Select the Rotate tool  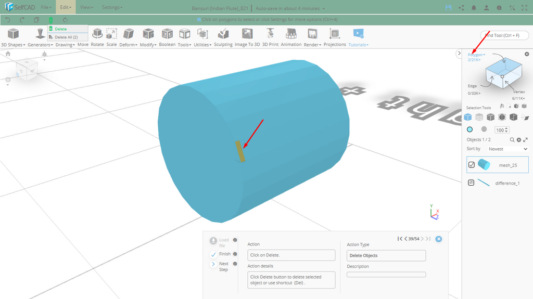(97, 35)
